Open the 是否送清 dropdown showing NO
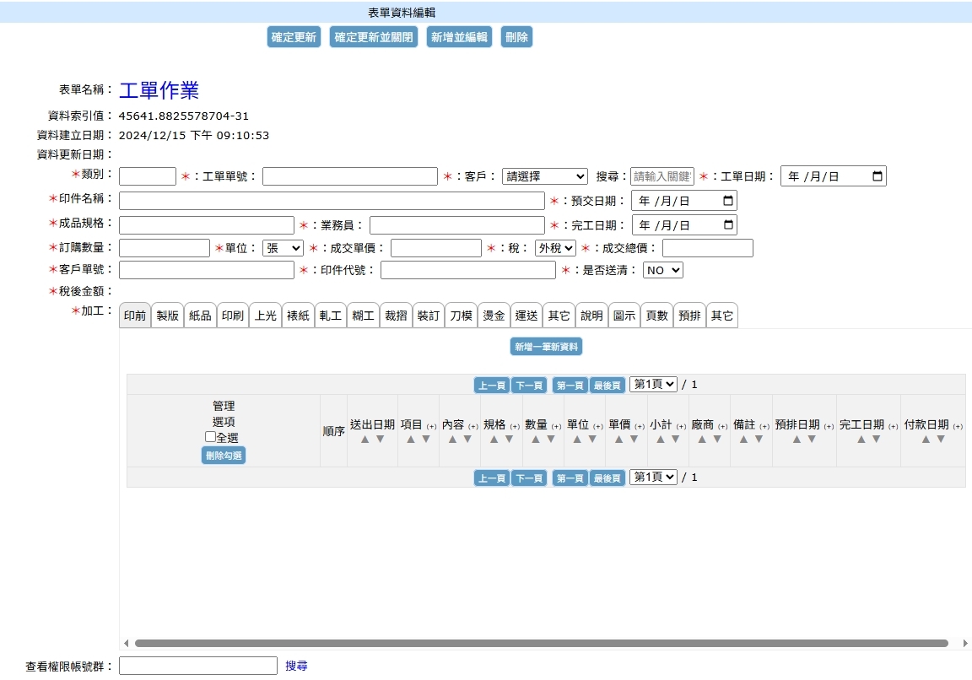This screenshot has width=972, height=680. 662,270
